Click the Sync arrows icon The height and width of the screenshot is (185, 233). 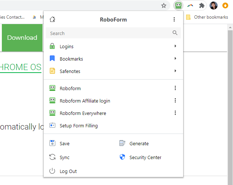click(x=52, y=157)
